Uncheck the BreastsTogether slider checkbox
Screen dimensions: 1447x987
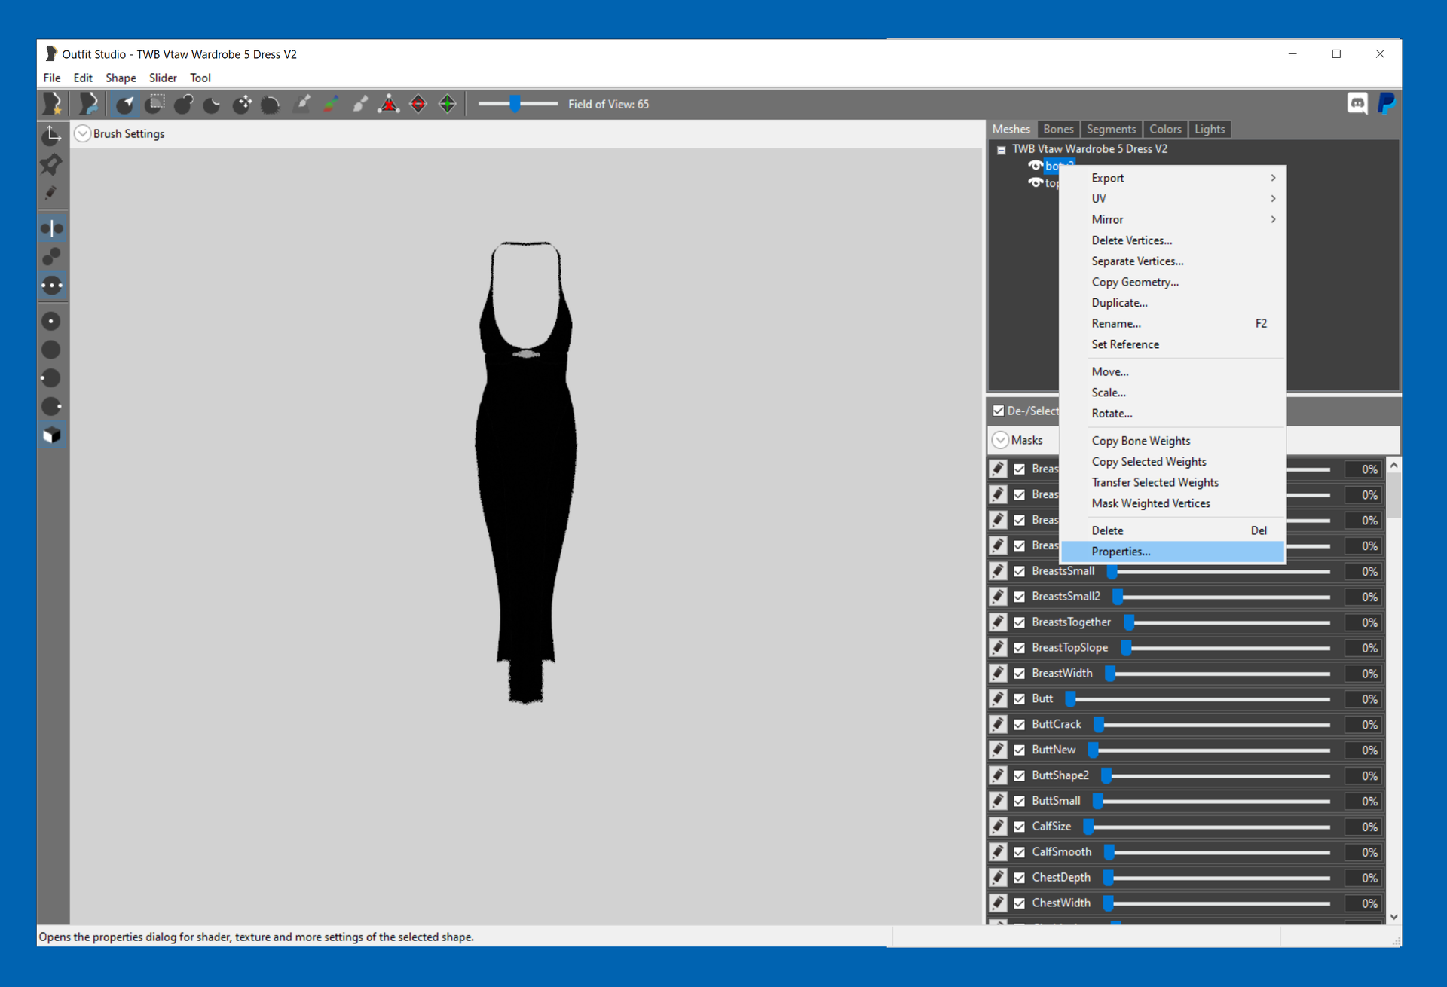click(1020, 622)
